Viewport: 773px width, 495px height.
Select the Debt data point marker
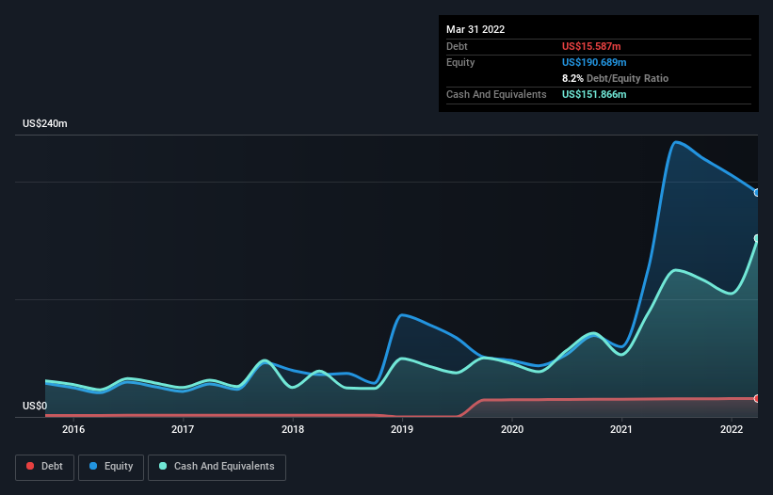point(757,398)
